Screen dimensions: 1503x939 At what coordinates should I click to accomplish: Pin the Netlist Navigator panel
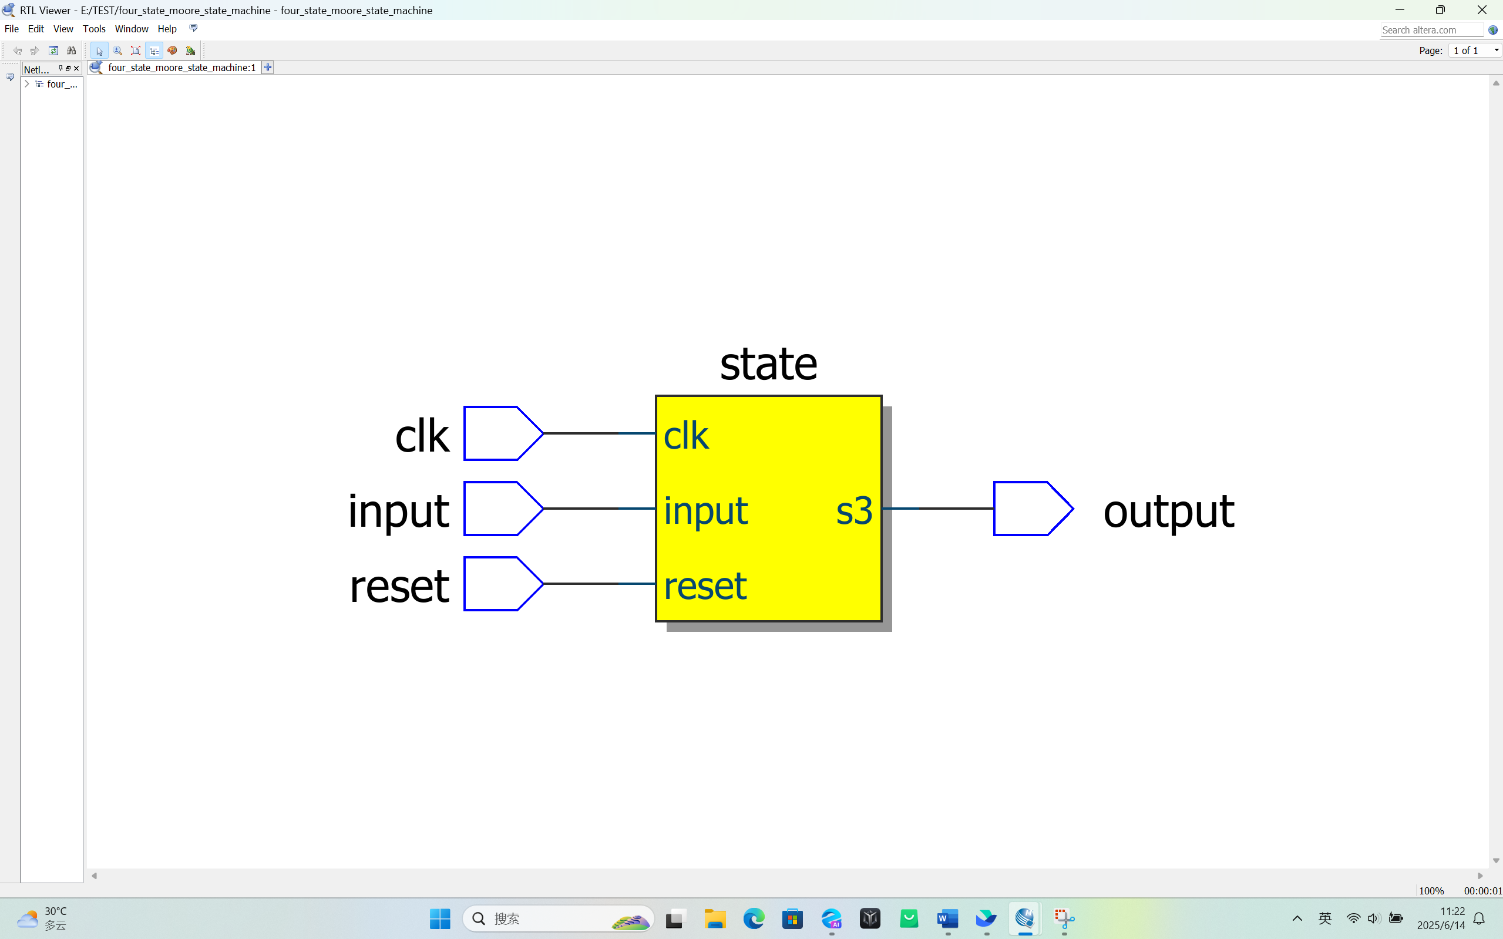(x=60, y=68)
